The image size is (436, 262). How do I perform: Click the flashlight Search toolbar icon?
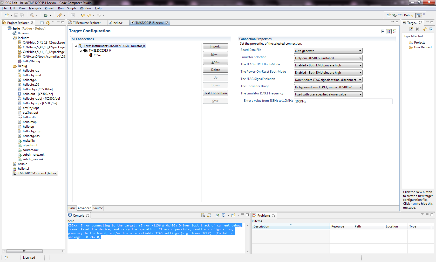coord(60,15)
